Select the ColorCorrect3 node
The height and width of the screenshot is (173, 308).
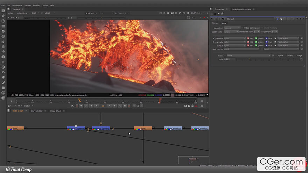[173, 128]
